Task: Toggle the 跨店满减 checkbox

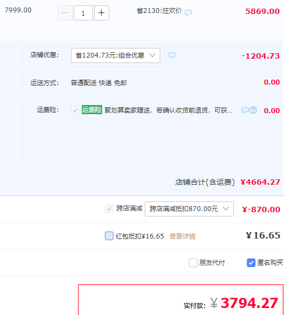Action: 109,209
